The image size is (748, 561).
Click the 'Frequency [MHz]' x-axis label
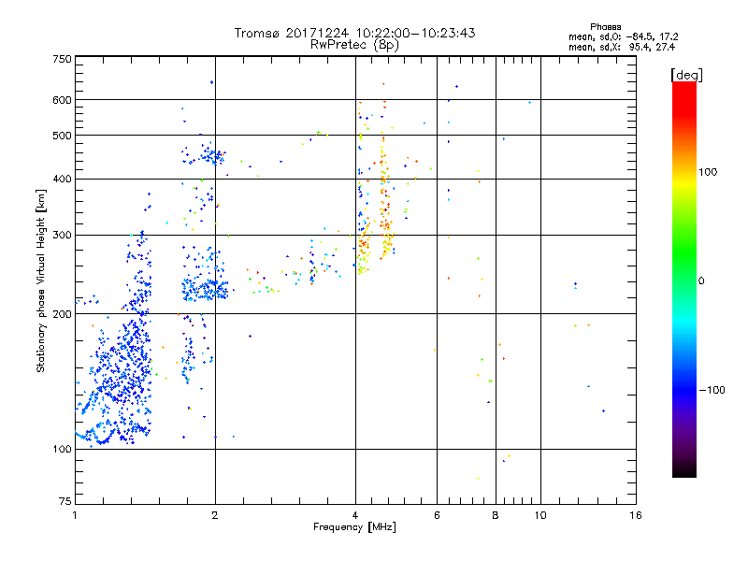pyautogui.click(x=354, y=527)
